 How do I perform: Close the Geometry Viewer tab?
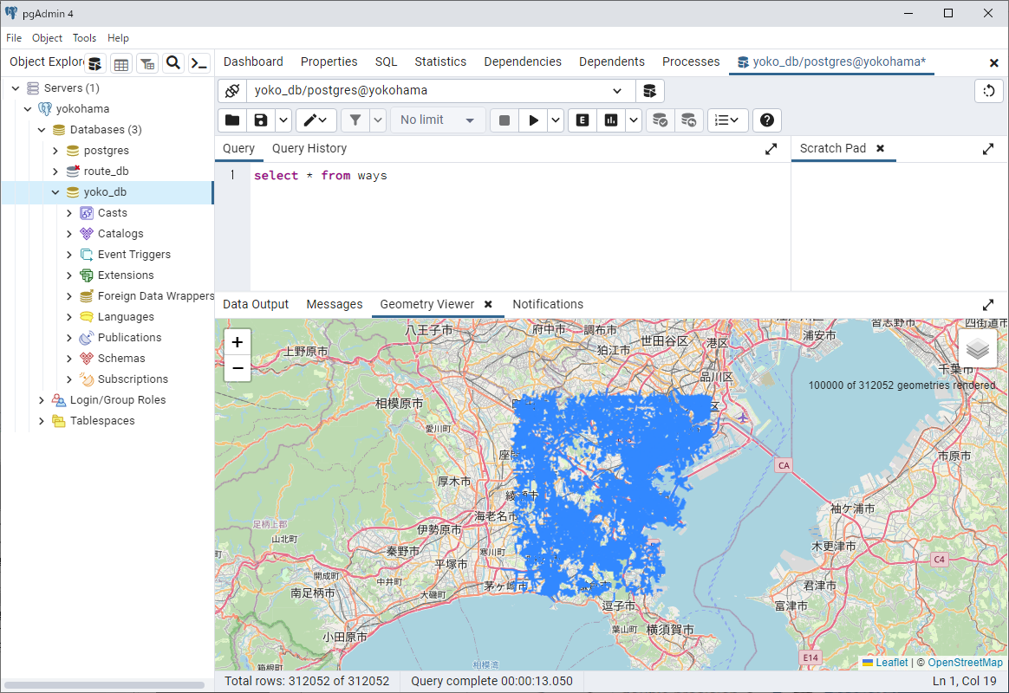(488, 304)
